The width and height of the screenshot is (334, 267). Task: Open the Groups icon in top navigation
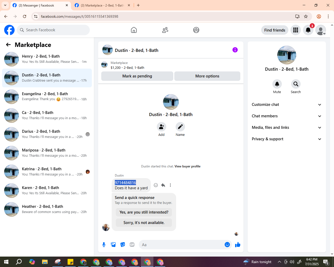196,30
